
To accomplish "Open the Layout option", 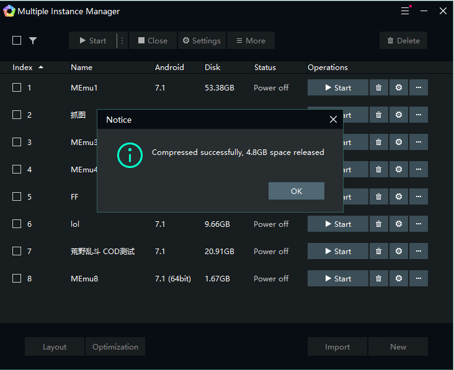I will (55, 347).
